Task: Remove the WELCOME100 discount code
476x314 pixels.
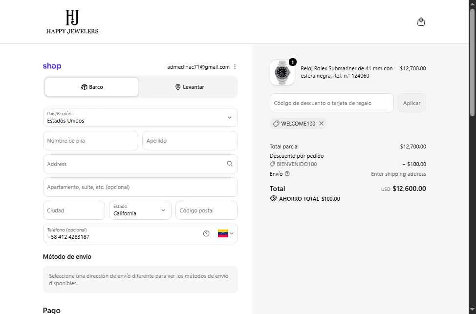Action: pyautogui.click(x=321, y=124)
